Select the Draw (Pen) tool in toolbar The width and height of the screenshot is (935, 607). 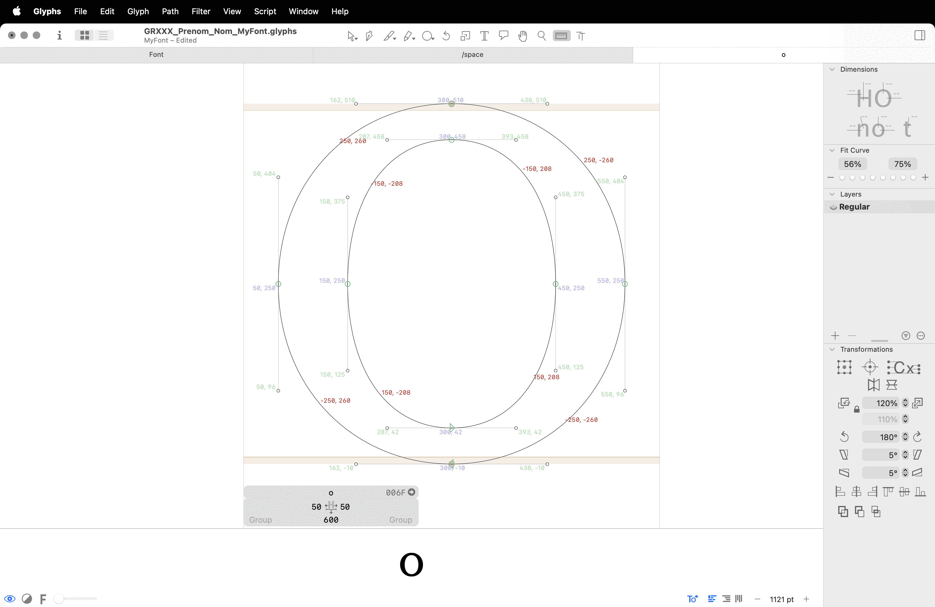click(369, 36)
